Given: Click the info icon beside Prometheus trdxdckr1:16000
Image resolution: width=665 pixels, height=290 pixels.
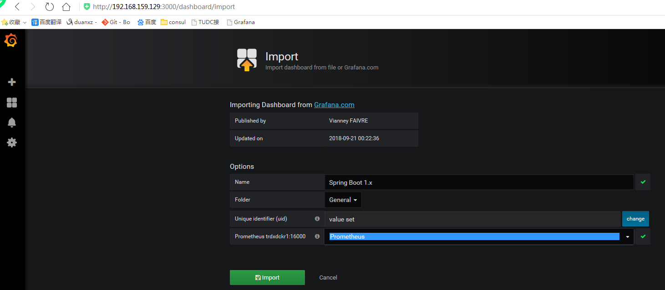Looking at the screenshot, I should pyautogui.click(x=317, y=236).
